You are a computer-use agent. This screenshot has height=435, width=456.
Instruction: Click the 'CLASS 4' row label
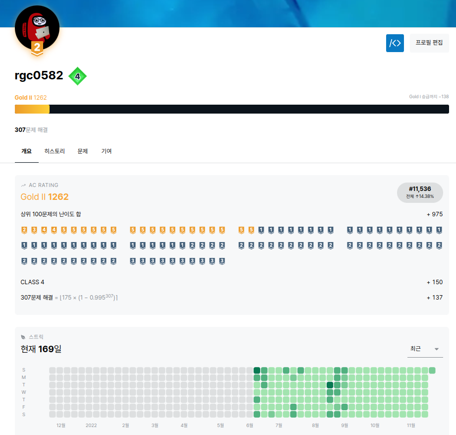point(32,282)
